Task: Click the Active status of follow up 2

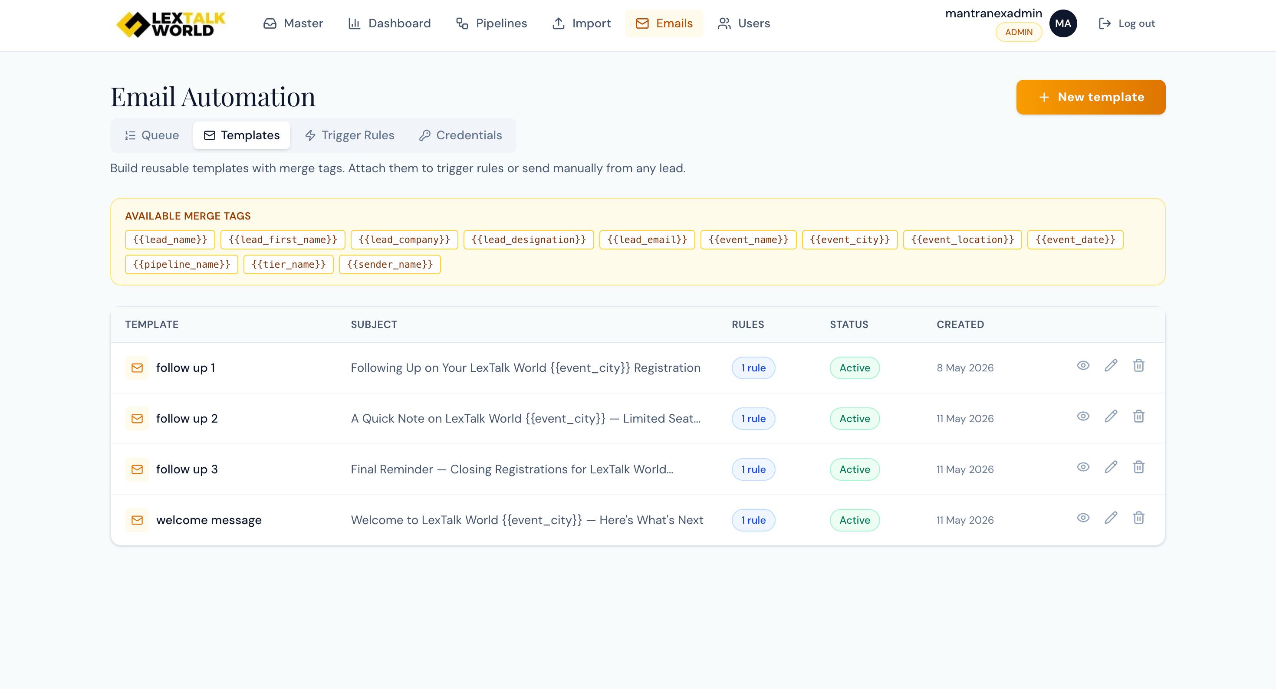Action: click(x=855, y=419)
